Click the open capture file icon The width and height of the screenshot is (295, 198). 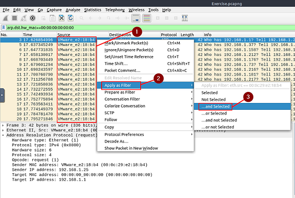coord(43,18)
